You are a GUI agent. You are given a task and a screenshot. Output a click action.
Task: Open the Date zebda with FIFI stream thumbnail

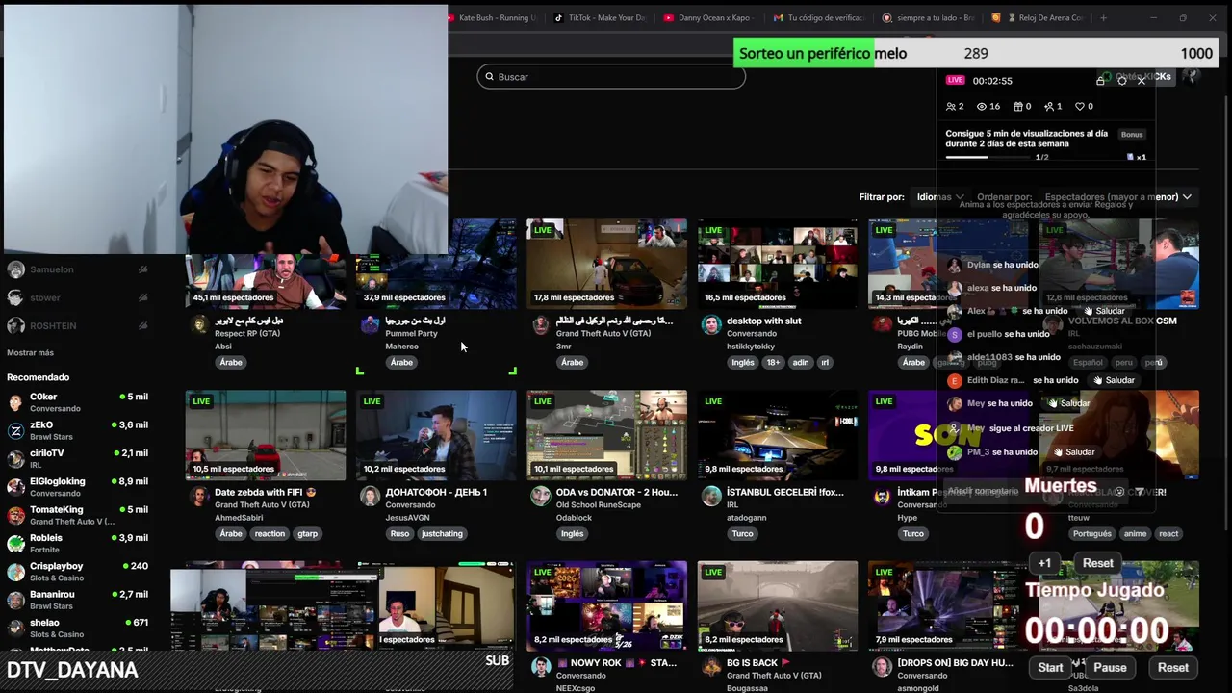tap(266, 435)
